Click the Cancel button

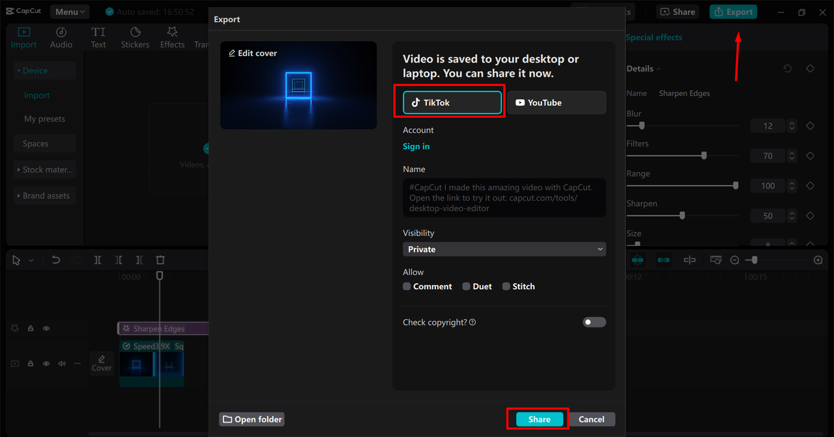coord(592,419)
